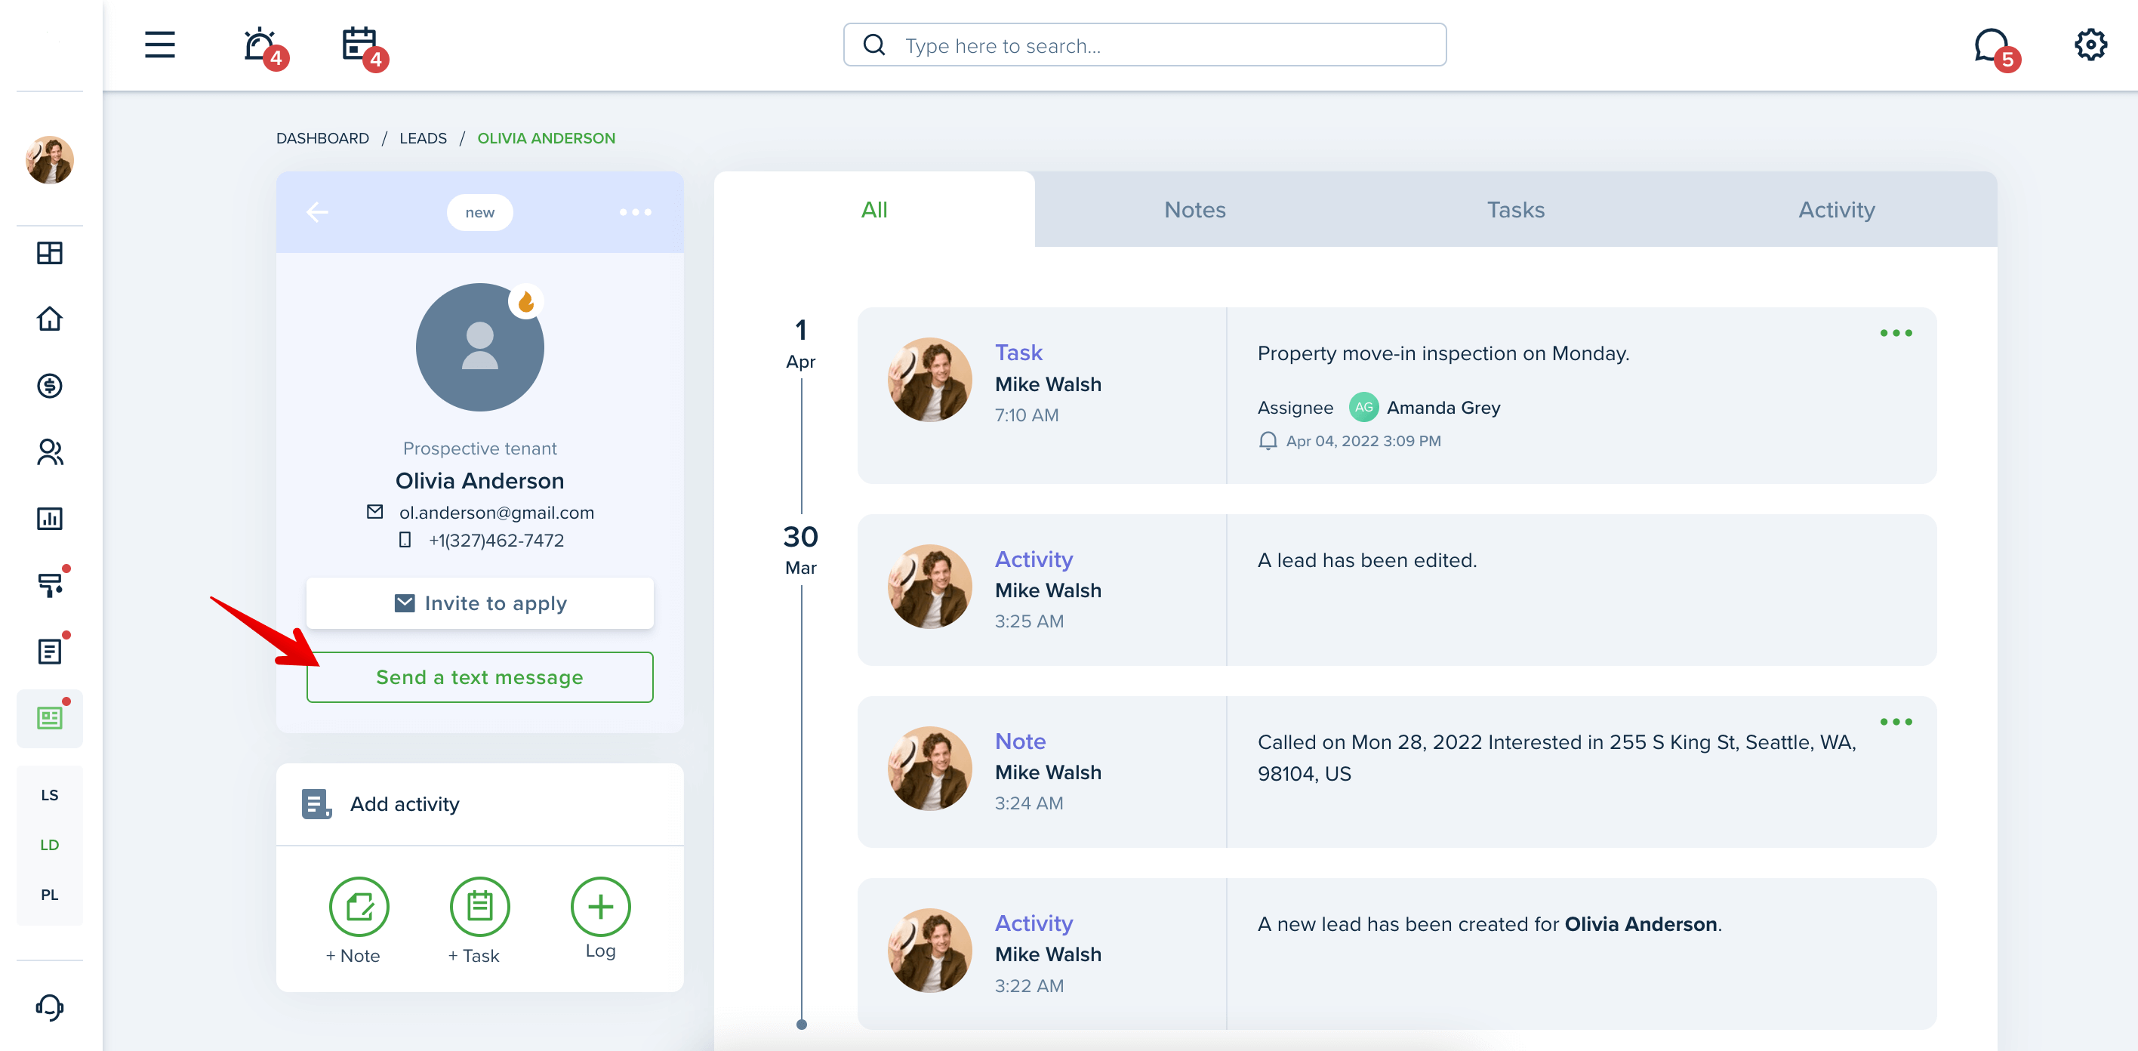Add a new task

point(479,906)
